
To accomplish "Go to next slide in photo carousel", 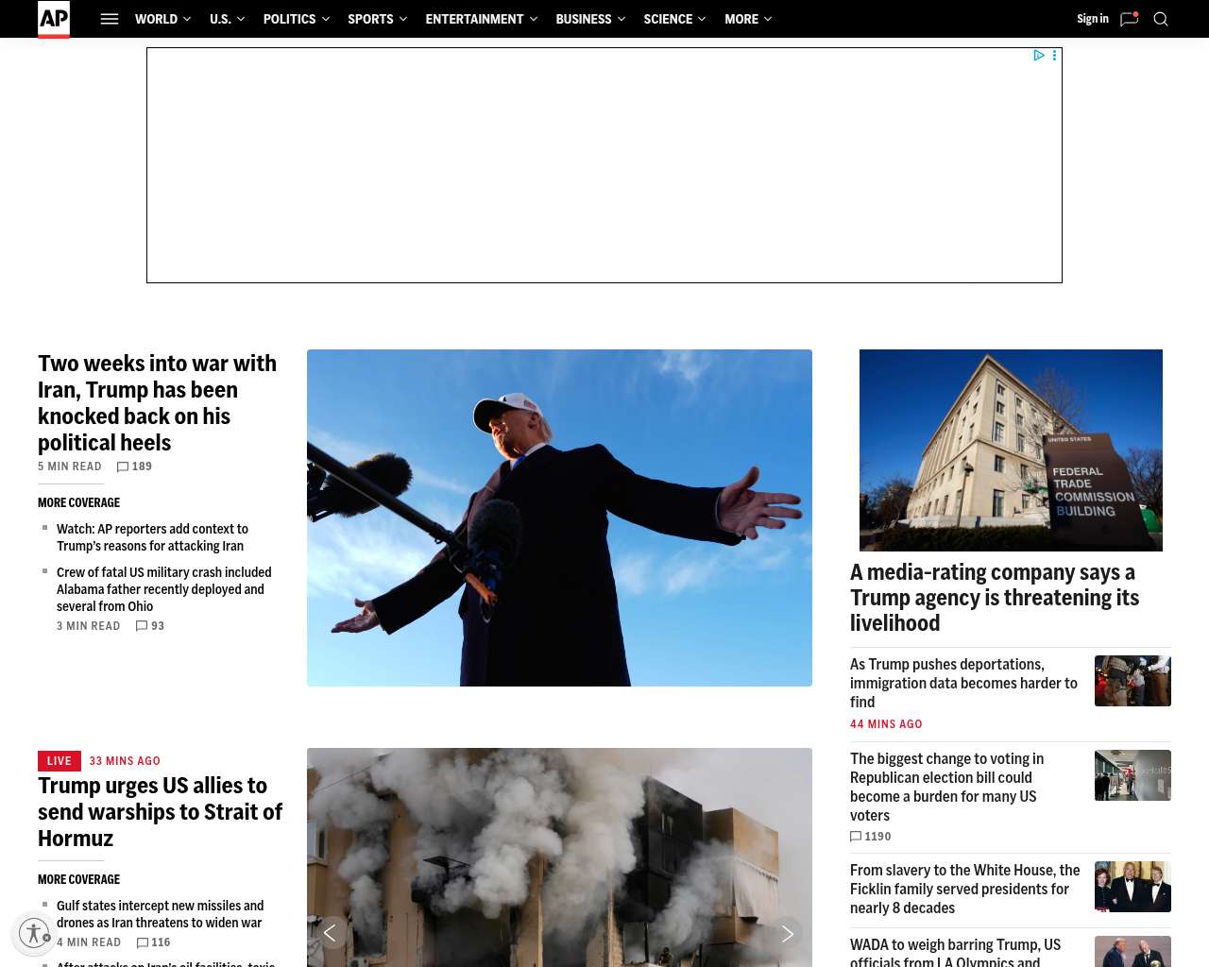I will coord(788,933).
